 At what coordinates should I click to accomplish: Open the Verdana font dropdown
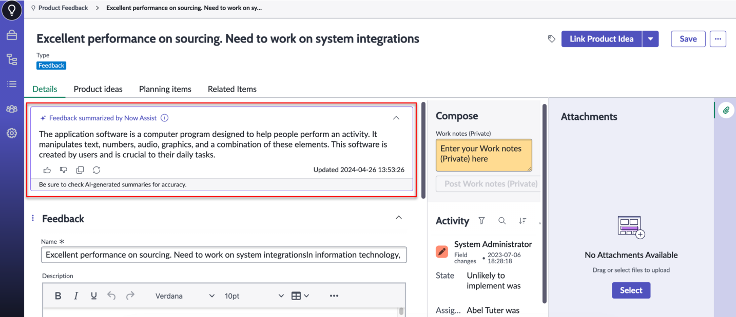[185, 295]
